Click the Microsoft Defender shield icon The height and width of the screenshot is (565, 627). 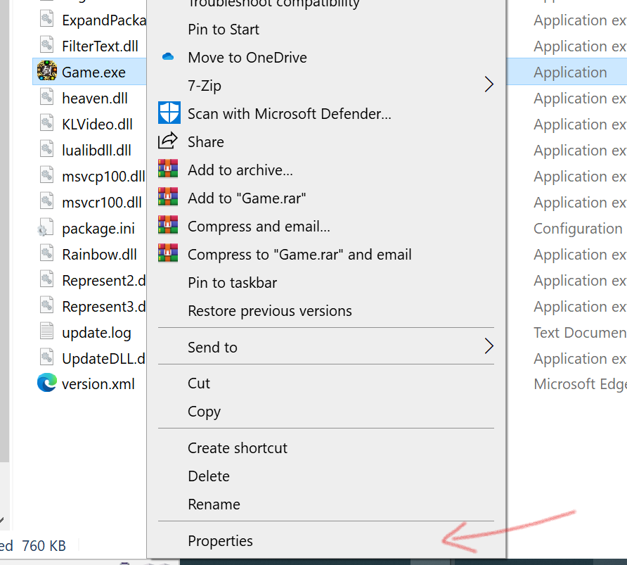point(169,113)
